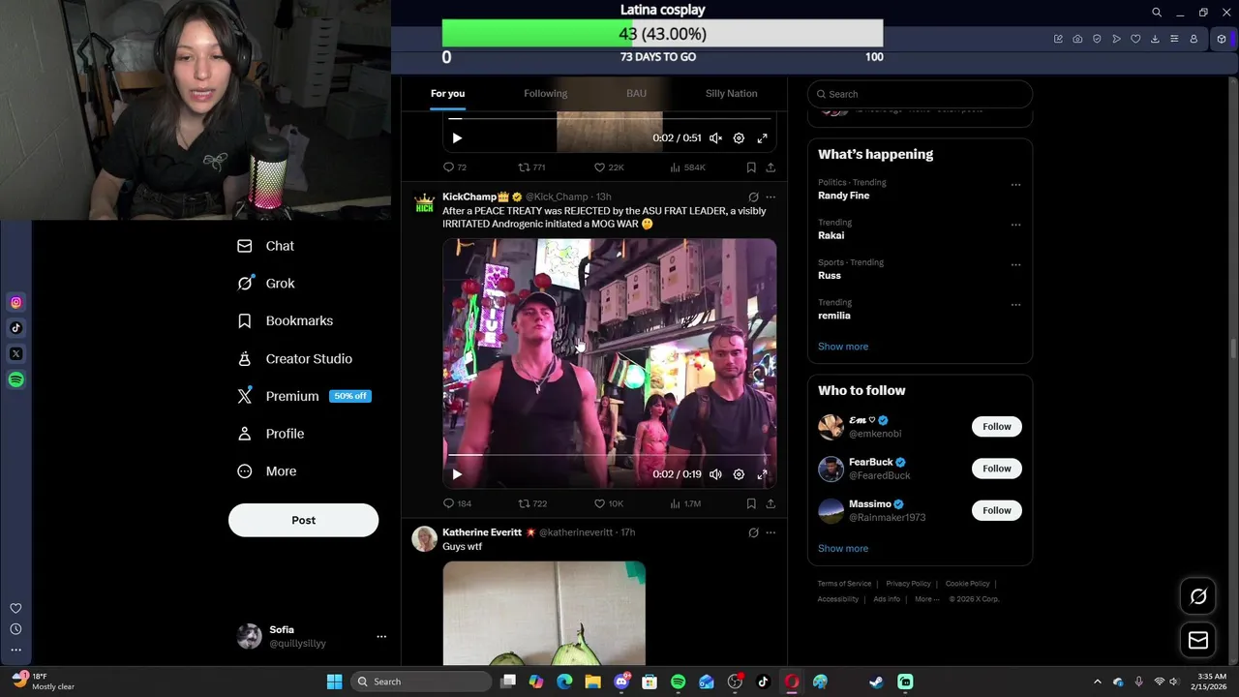Open the browser extensions cube icon
The image size is (1239, 697).
coord(1222,39)
